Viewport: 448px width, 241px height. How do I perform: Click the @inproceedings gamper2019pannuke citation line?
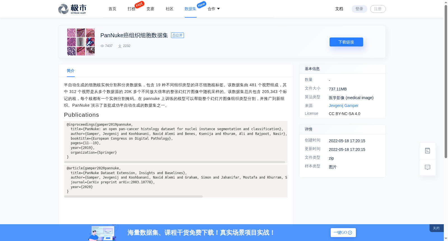click(x=100, y=125)
